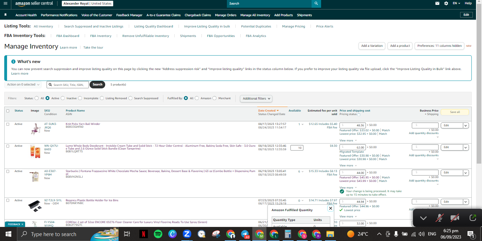This screenshot has width=482, height=241.
Task: Select the Inactive status filter
Action: tap(63, 98)
